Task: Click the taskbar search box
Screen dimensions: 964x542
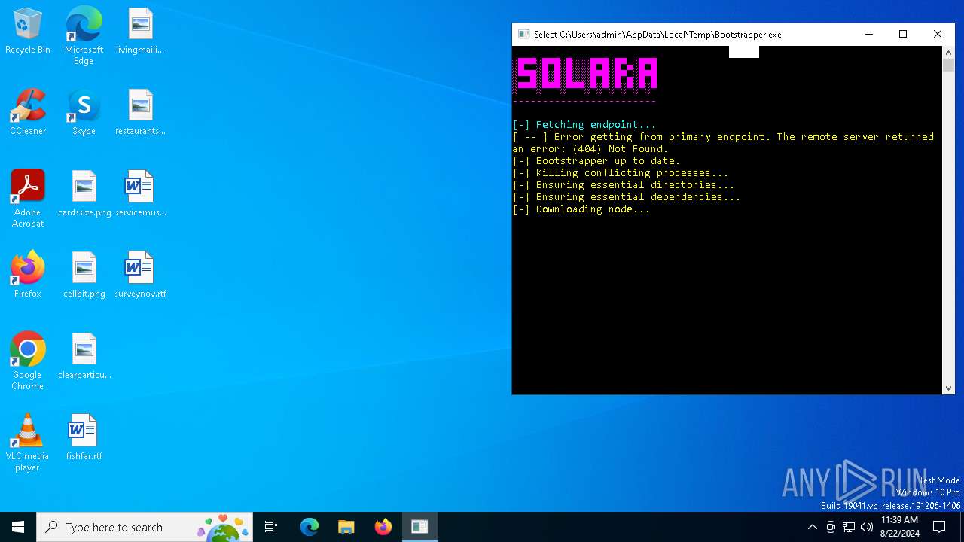Action: click(145, 527)
